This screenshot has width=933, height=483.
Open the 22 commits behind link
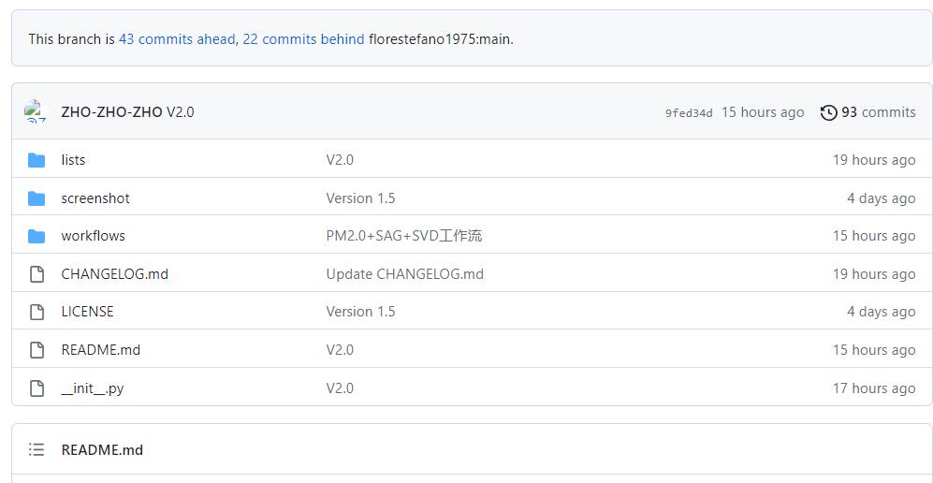303,39
